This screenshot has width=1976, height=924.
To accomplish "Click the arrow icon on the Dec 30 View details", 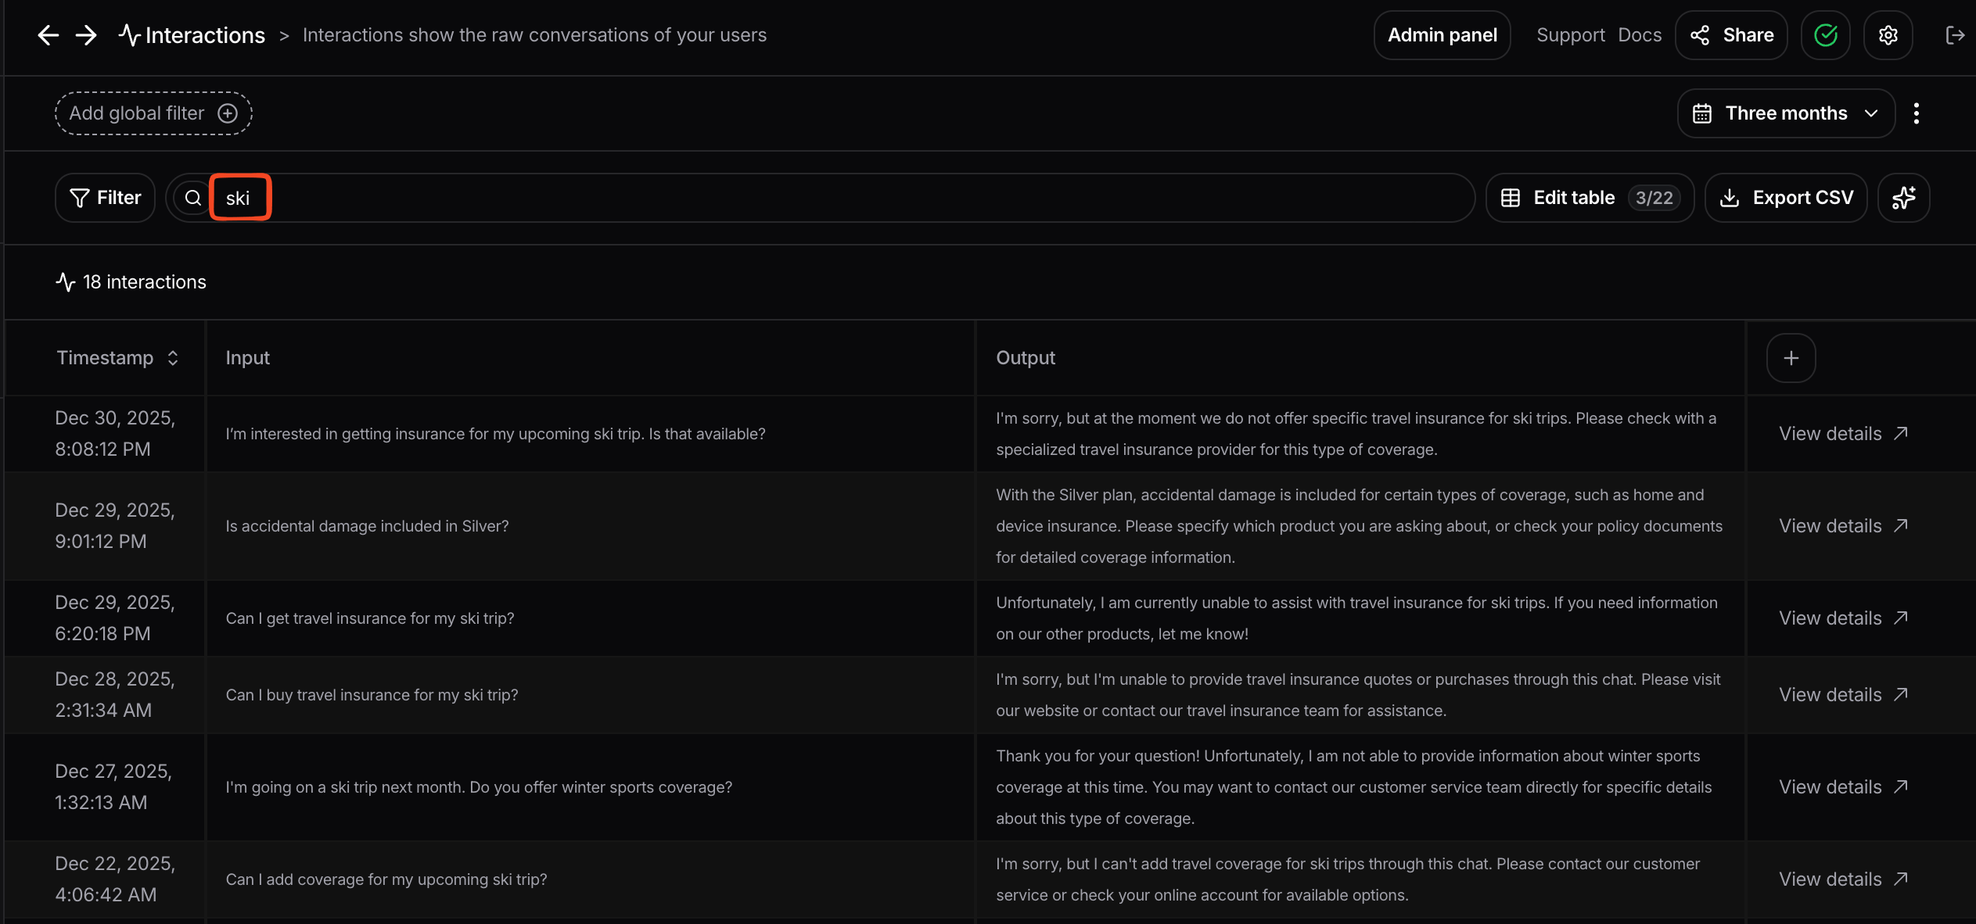I will point(1900,434).
